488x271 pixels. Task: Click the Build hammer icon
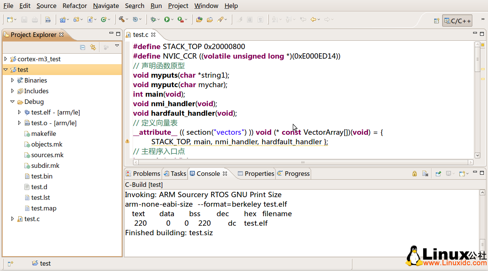[122, 19]
